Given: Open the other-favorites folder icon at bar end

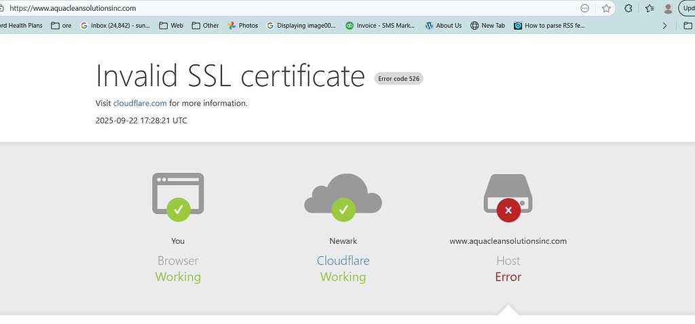Looking at the screenshot, I should click(688, 26).
